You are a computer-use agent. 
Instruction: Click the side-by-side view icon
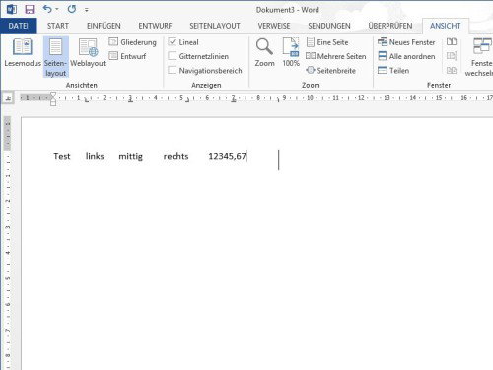(x=452, y=42)
